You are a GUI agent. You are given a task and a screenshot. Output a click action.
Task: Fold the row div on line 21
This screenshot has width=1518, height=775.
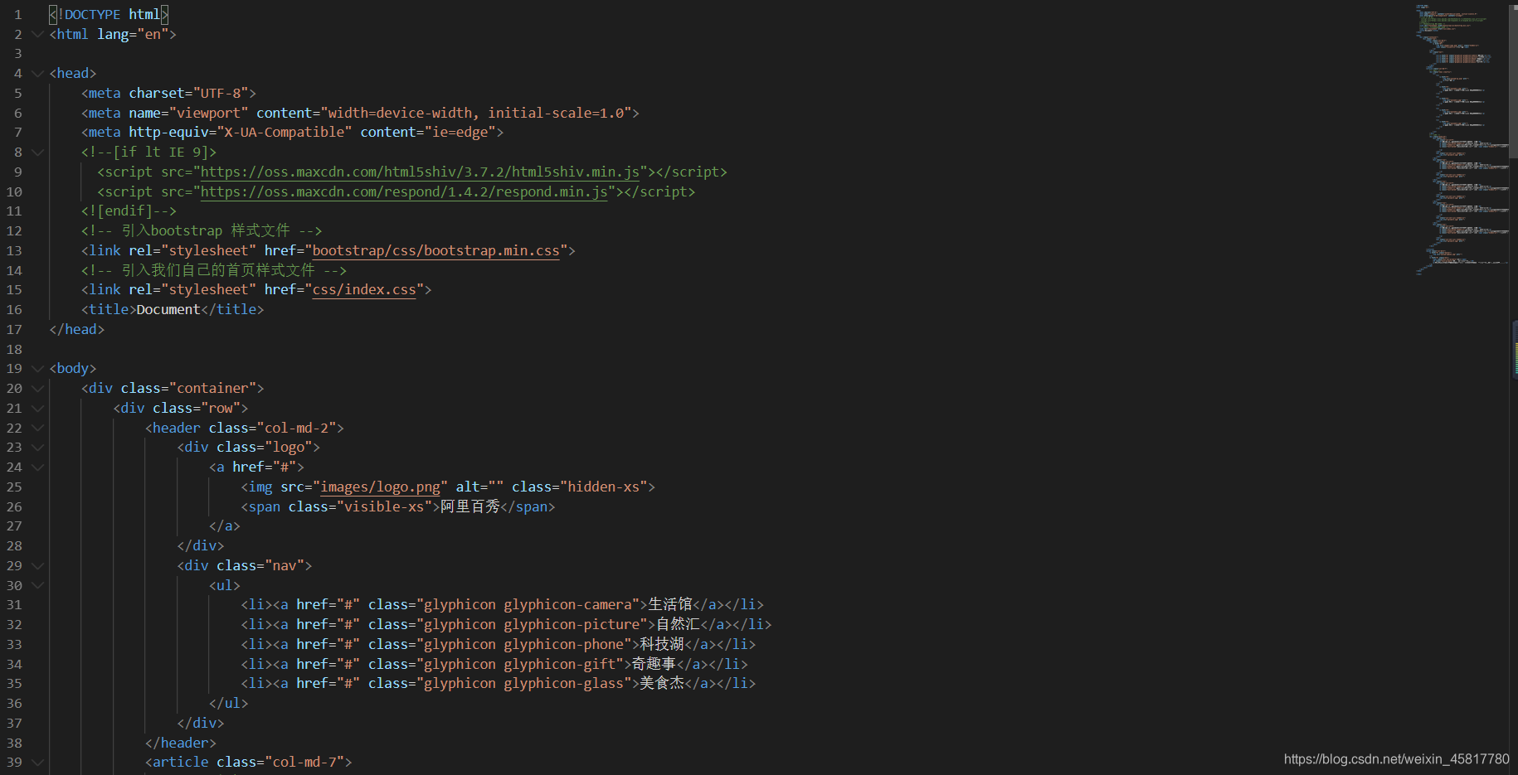pos(37,408)
